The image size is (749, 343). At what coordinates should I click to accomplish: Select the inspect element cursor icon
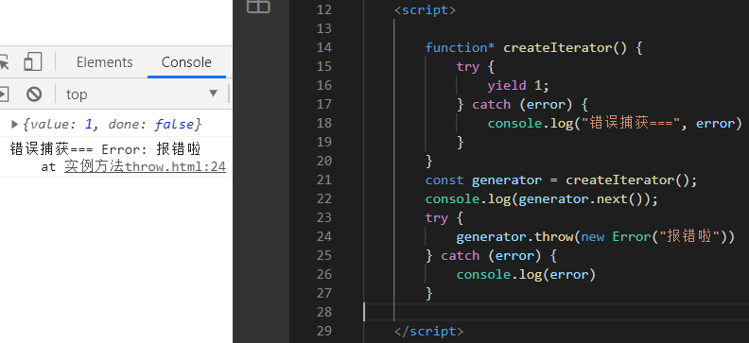pos(4,62)
